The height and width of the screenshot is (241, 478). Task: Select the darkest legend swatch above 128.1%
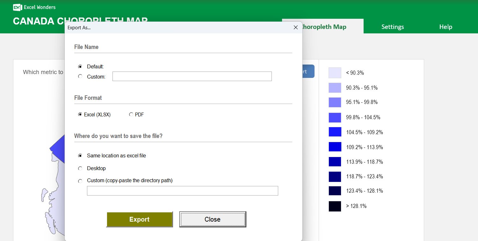(335, 206)
